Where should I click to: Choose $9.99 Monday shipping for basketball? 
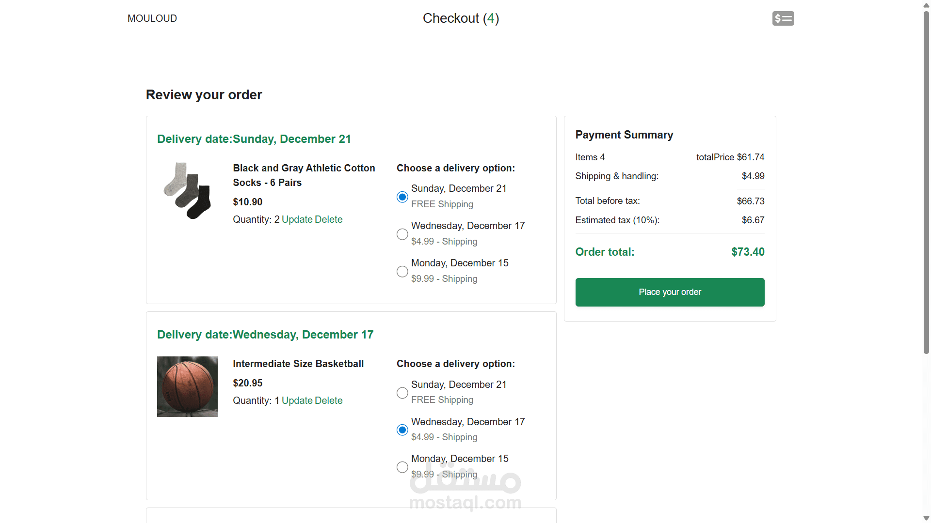pyautogui.click(x=402, y=467)
